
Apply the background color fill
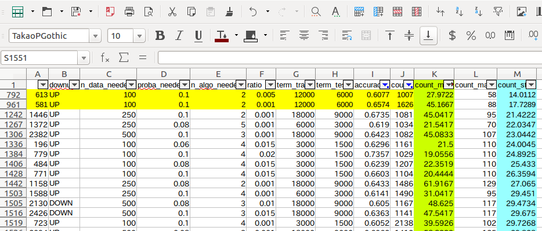point(251,35)
